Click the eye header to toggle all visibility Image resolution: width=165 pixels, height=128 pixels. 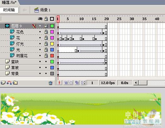tap(40, 19)
